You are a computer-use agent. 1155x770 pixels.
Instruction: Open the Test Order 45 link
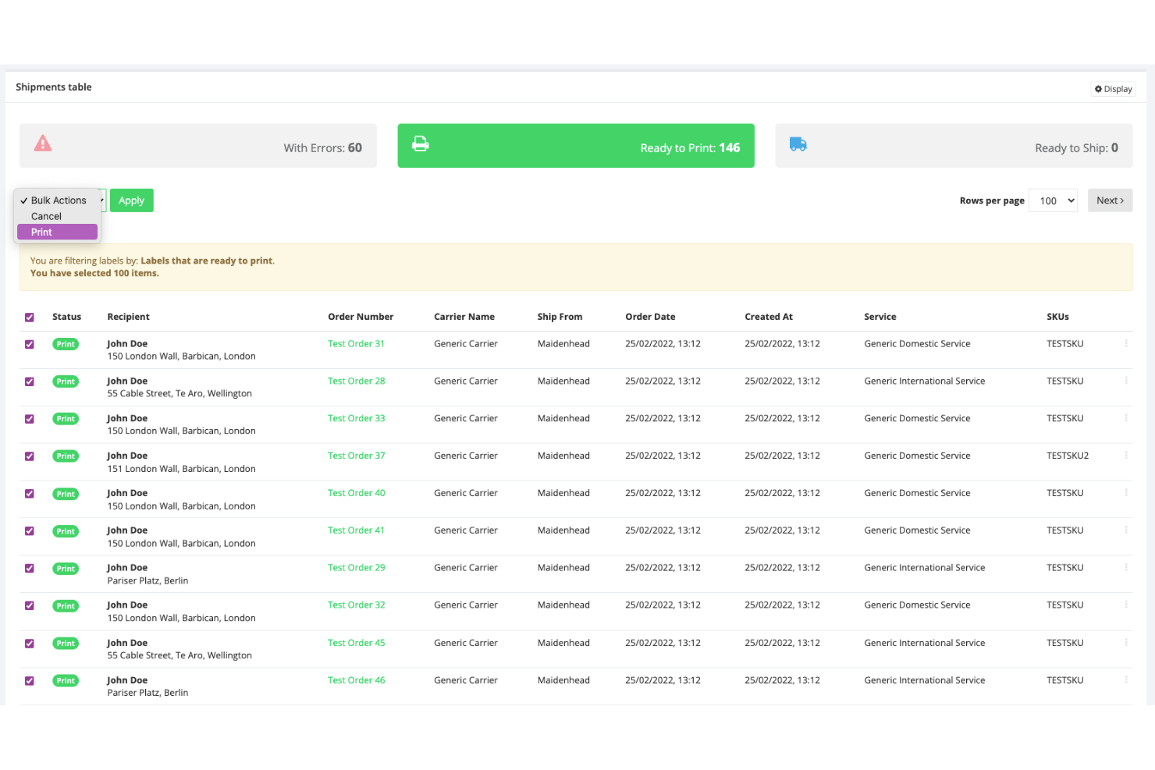(x=356, y=643)
